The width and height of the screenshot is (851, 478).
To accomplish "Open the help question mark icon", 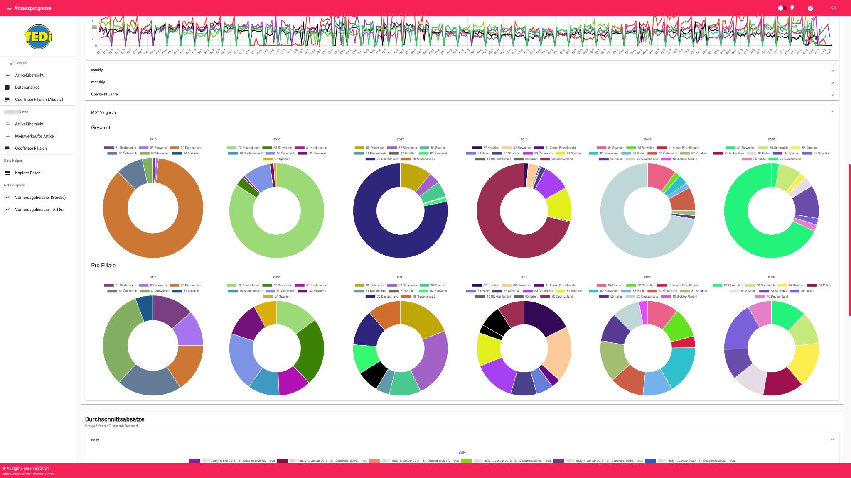I will click(810, 8).
